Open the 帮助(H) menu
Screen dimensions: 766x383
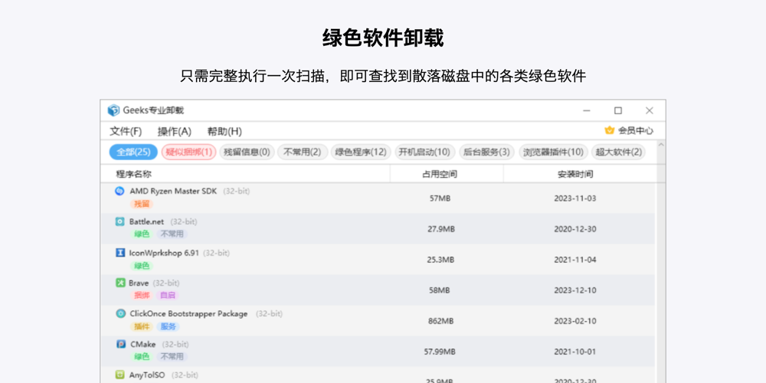[224, 131]
